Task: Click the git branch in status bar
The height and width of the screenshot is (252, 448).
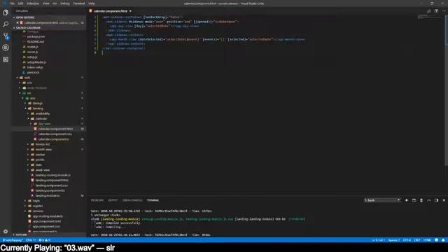Action: [13, 240]
